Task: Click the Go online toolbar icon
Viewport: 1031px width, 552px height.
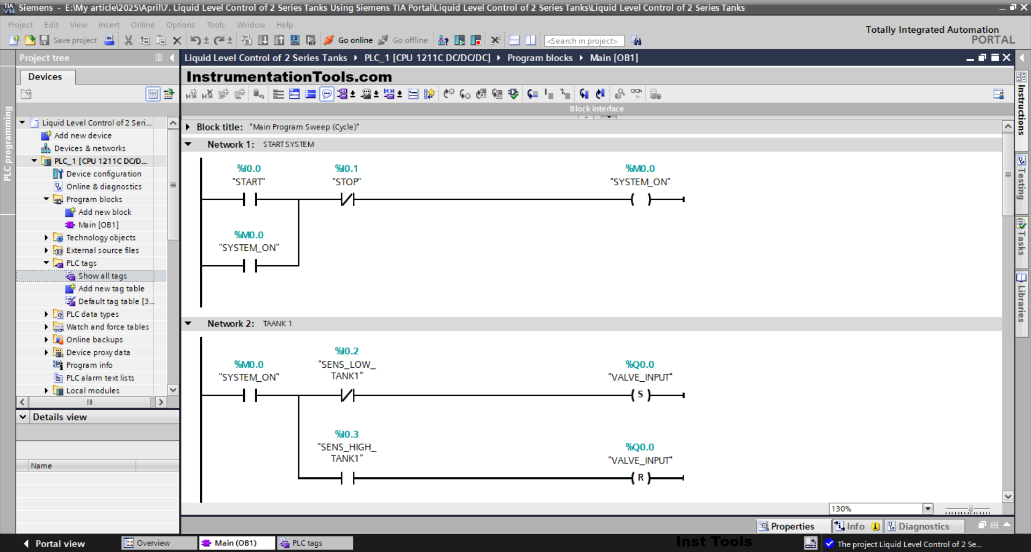Action: point(348,40)
